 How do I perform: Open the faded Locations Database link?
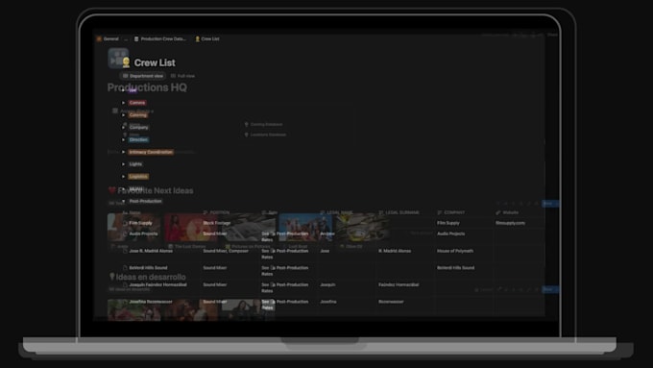pyautogui.click(x=265, y=135)
